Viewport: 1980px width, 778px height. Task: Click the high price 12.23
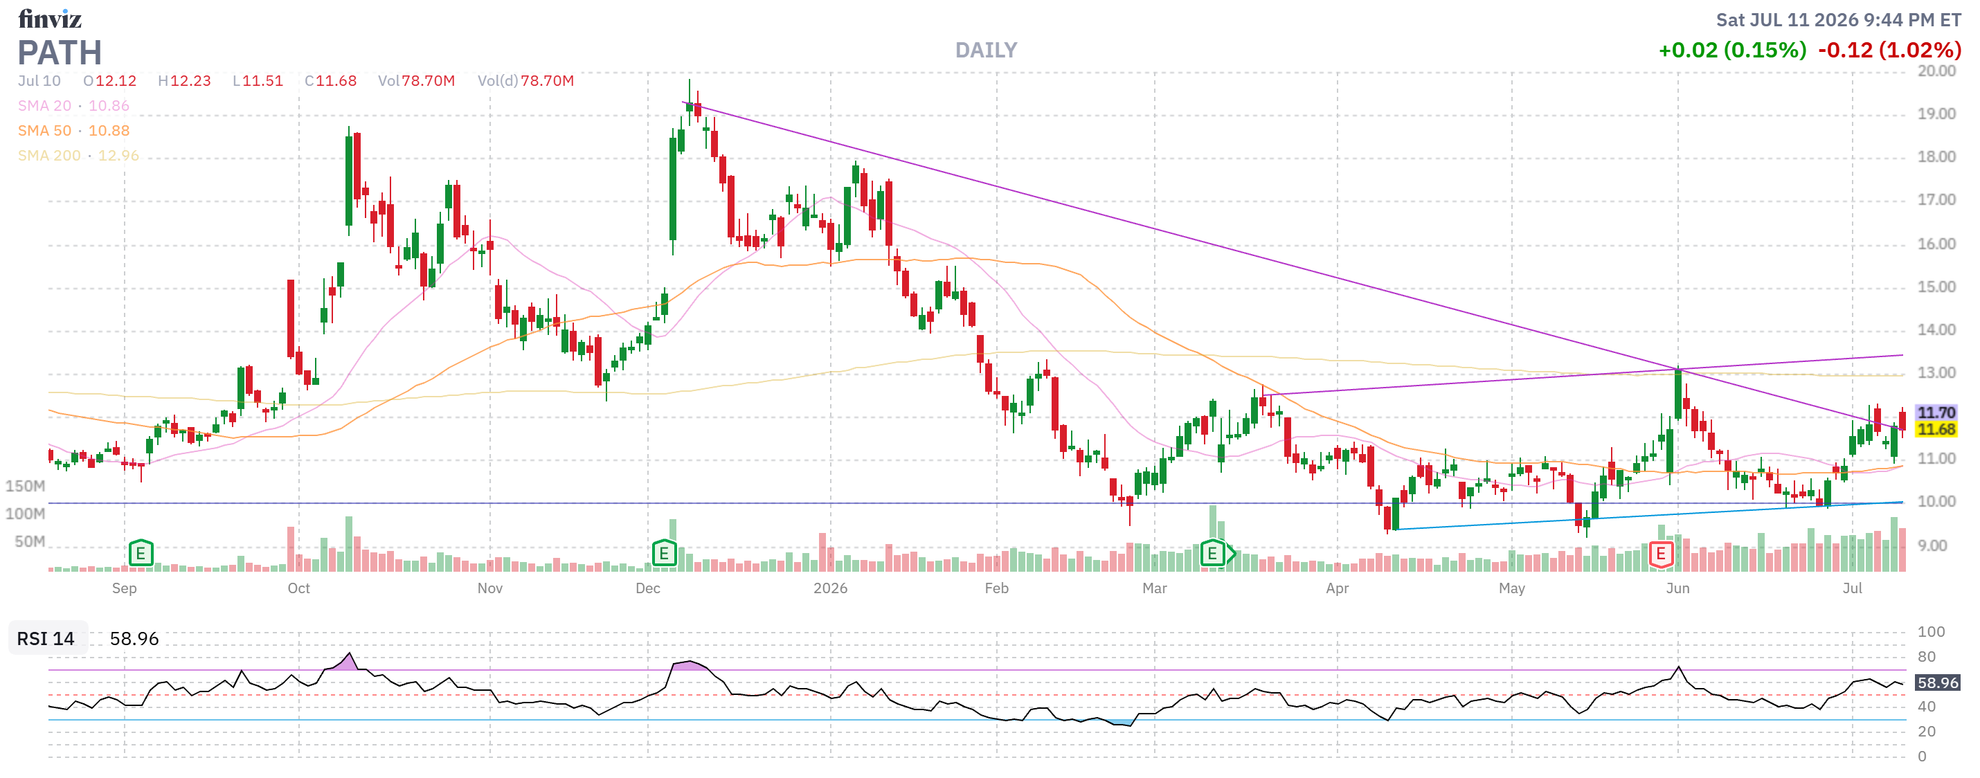pos(190,81)
